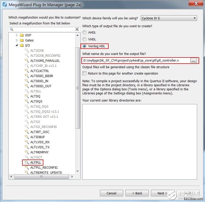Click the ALTPLL megafunction wizard icon
Screen dimensions: 205x202
27,162
